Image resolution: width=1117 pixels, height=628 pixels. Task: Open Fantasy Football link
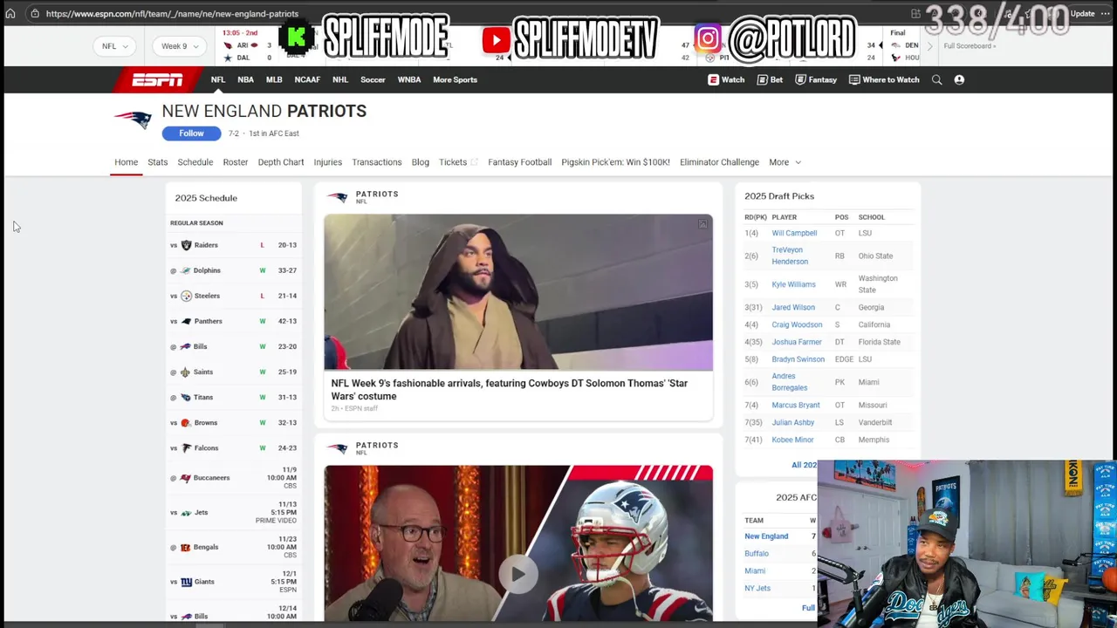click(x=519, y=162)
